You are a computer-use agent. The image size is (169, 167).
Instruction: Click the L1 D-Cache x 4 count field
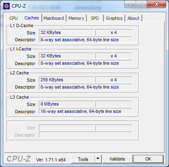pos(113,32)
